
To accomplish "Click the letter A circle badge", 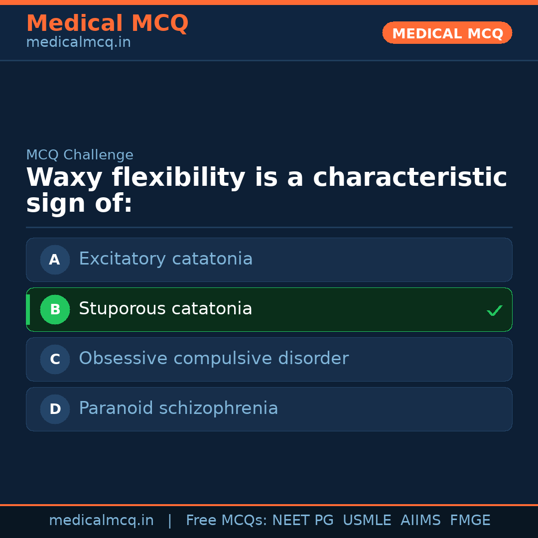I will [x=55, y=260].
